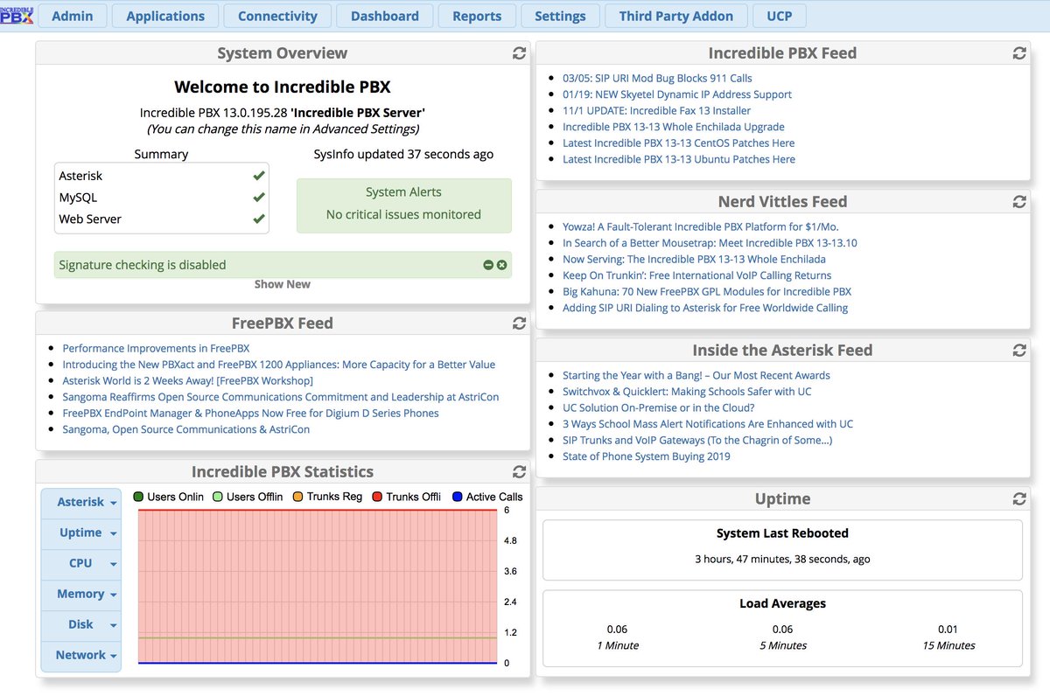The image size is (1050, 696).
Task: Open Incredible PBX 13-13 Whole Enchilada Upgrade link
Action: [674, 127]
